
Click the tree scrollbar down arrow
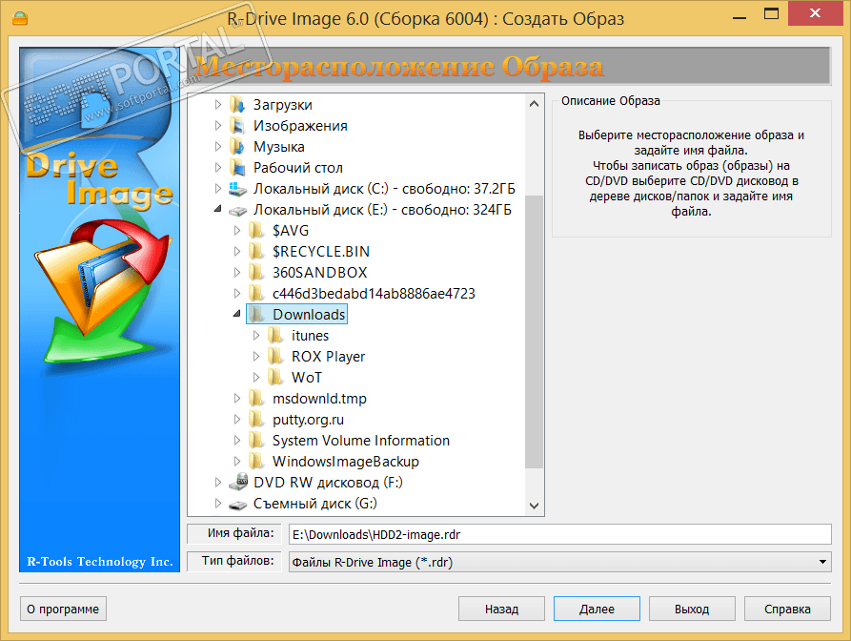tap(534, 506)
